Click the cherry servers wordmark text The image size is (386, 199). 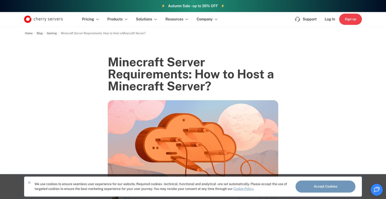48,19
